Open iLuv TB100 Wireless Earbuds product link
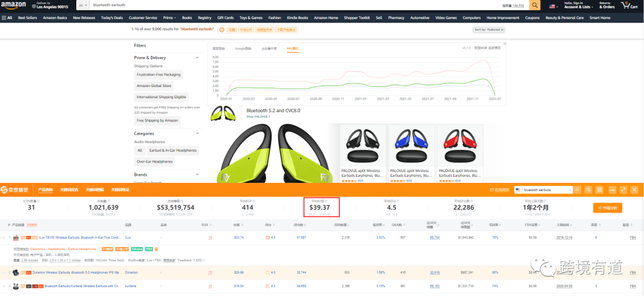This screenshot has width=644, height=296. 81,238
